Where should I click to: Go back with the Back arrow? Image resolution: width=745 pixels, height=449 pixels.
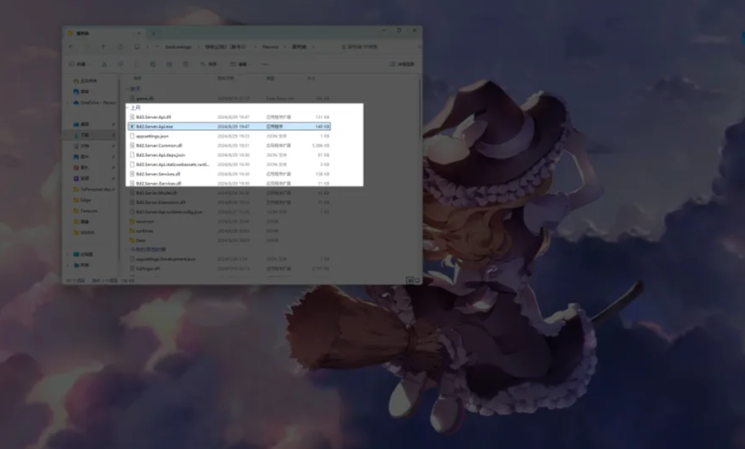coord(71,47)
